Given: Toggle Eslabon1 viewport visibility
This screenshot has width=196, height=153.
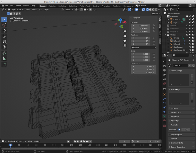Looking at the screenshot, I should [190, 41].
